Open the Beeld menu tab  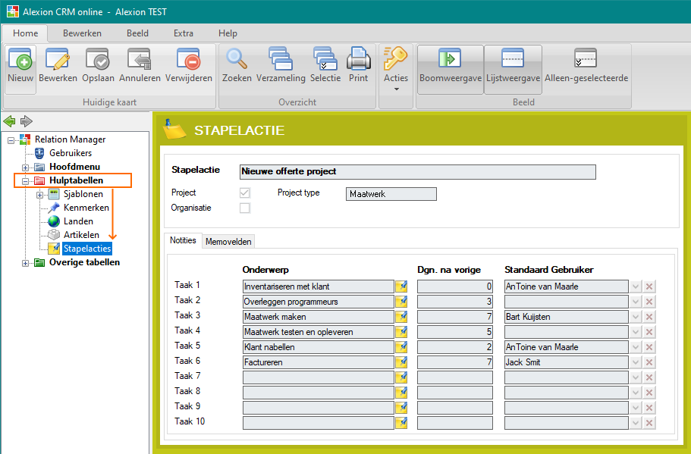click(x=137, y=33)
